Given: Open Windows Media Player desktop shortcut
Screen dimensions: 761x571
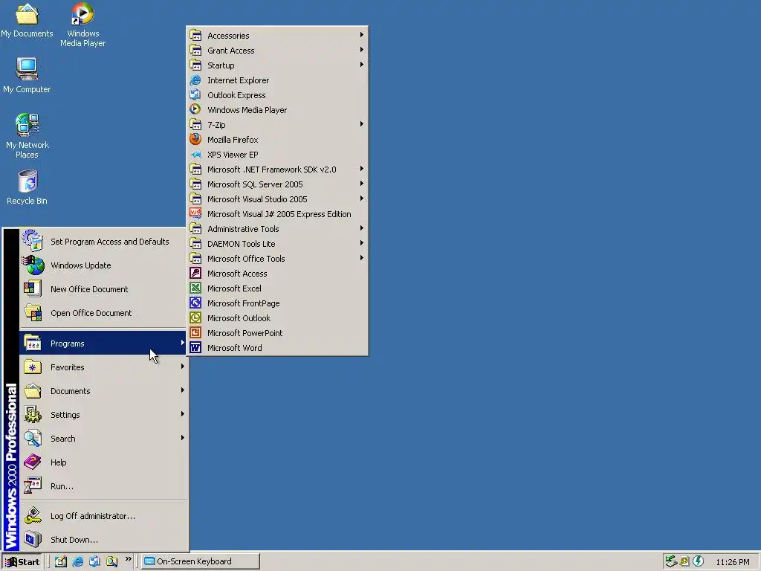Looking at the screenshot, I should 82,25.
